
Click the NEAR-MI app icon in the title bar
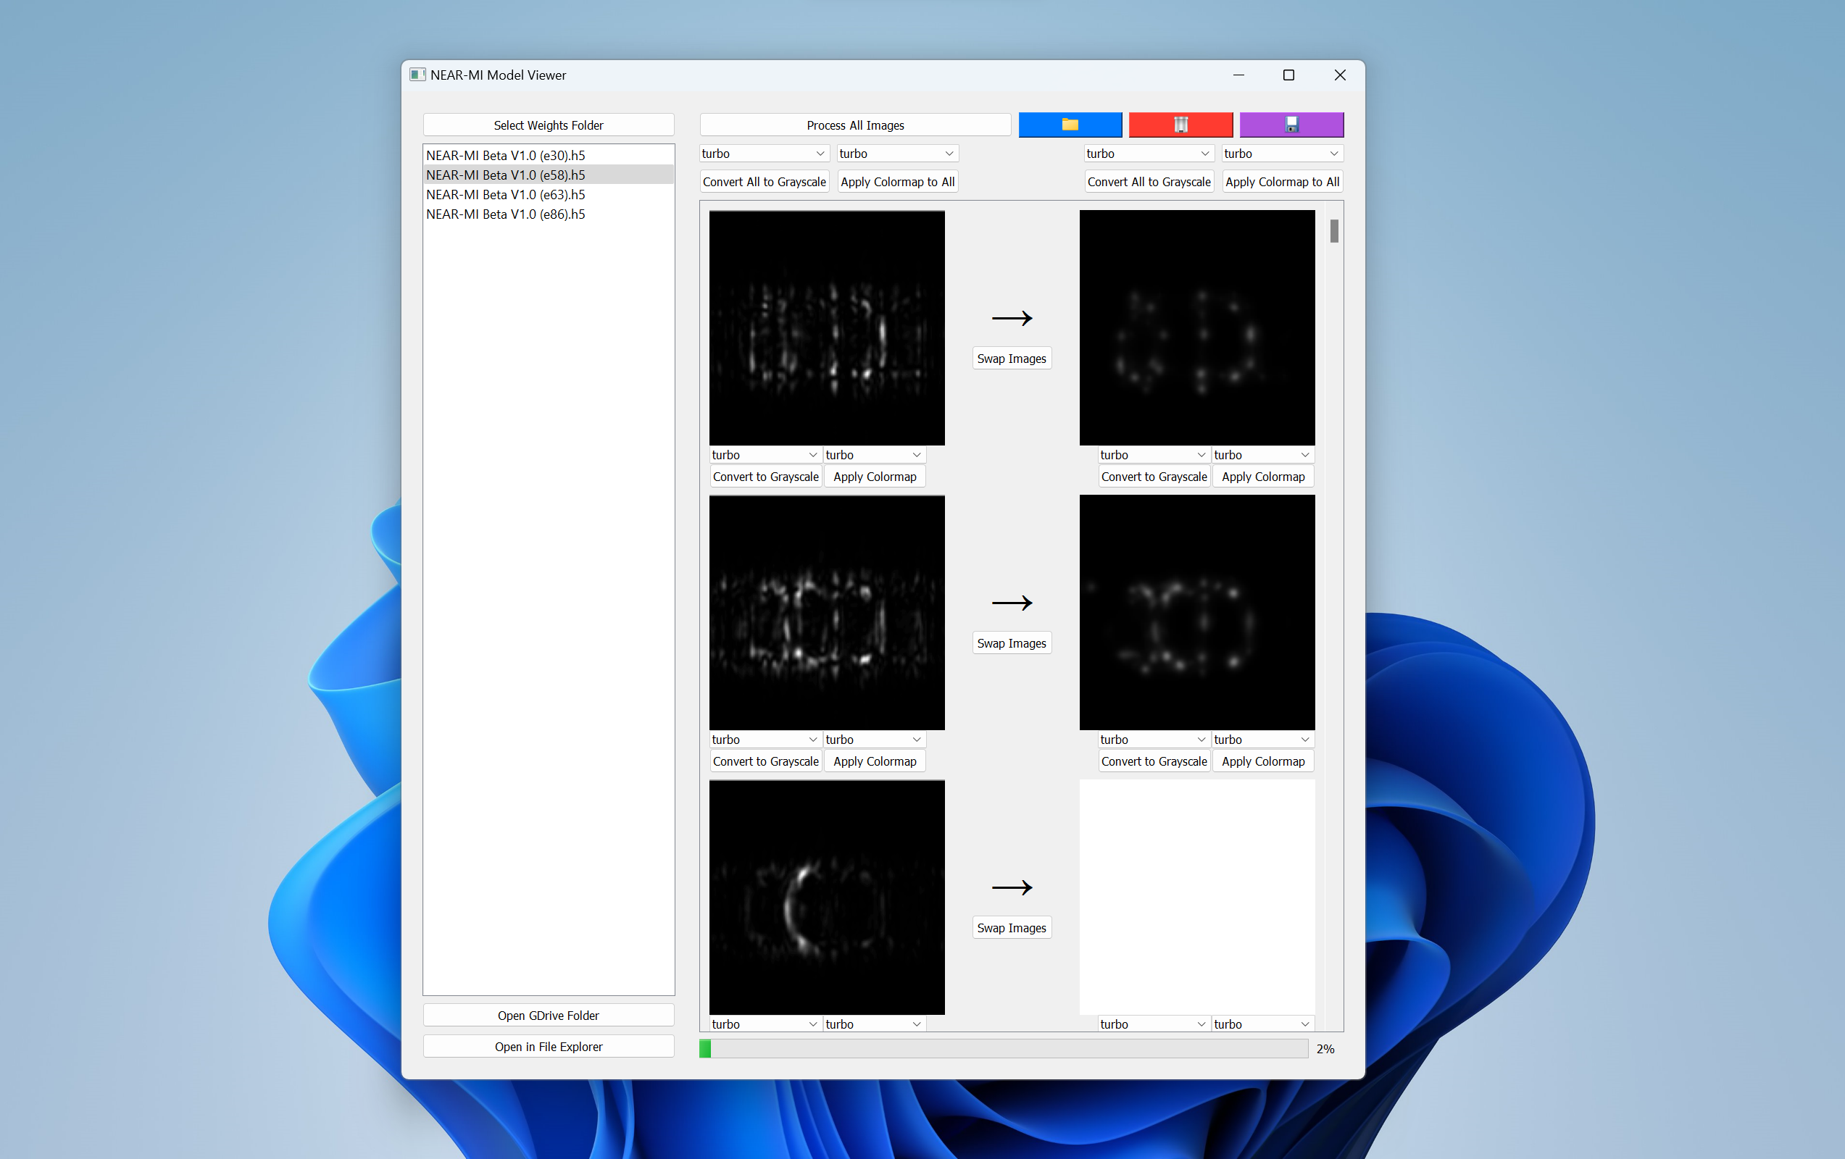tap(417, 75)
